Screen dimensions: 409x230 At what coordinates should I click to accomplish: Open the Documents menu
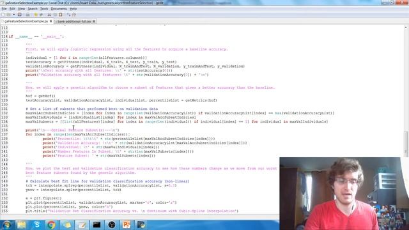click(59, 8)
